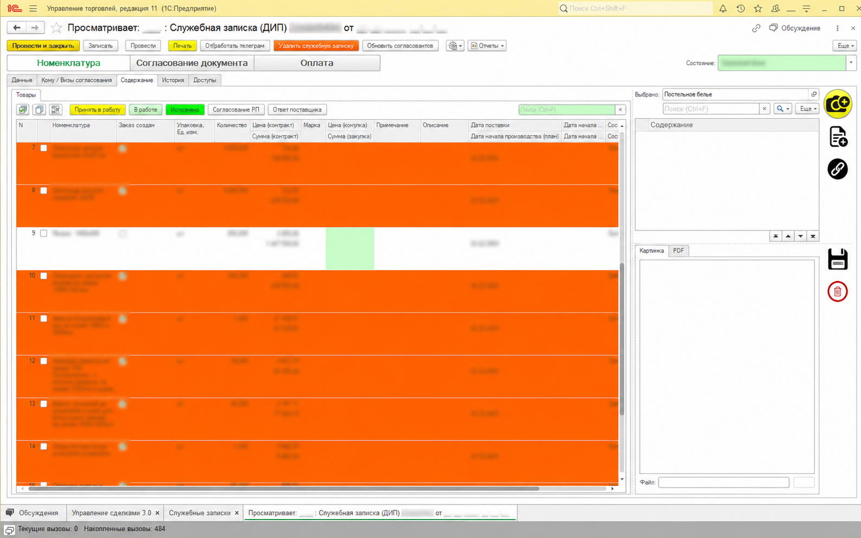Open the 1C logo menu
Image resolution: width=861 pixels, height=538 pixels.
pyautogui.click(x=15, y=8)
